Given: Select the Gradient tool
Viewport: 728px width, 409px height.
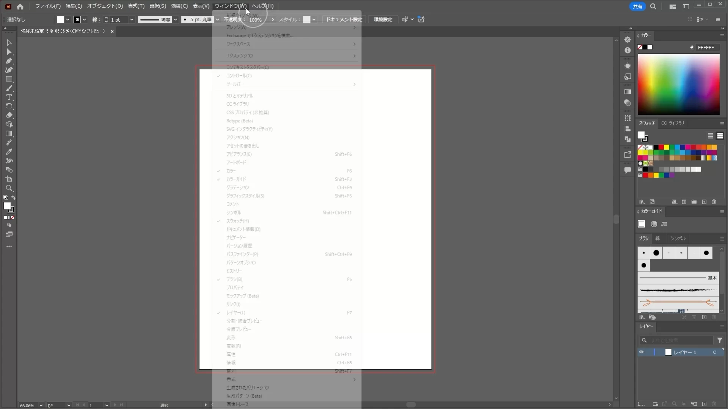Looking at the screenshot, I should click(x=9, y=134).
